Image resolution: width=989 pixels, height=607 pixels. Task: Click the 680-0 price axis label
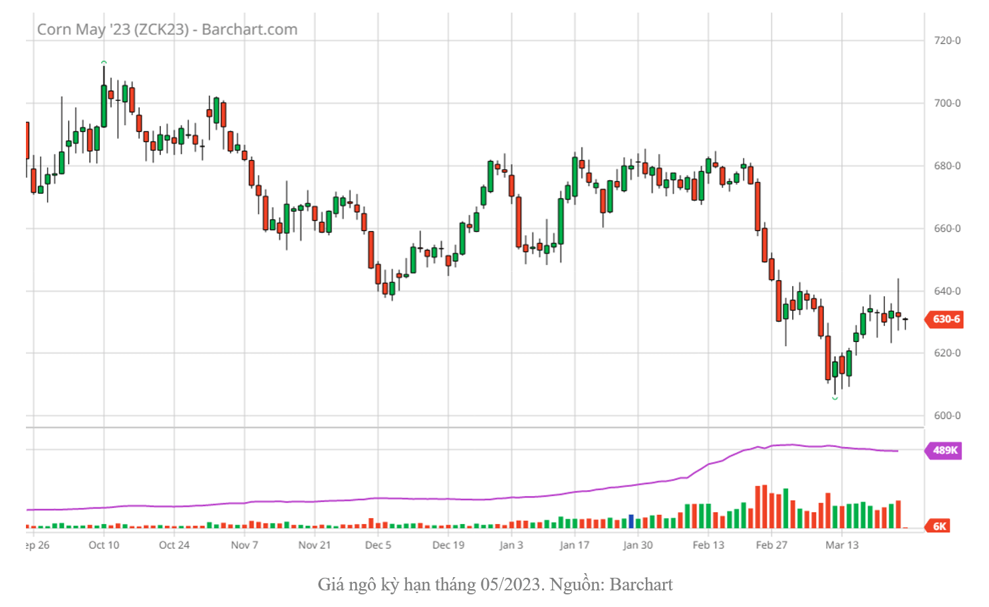[x=947, y=165]
